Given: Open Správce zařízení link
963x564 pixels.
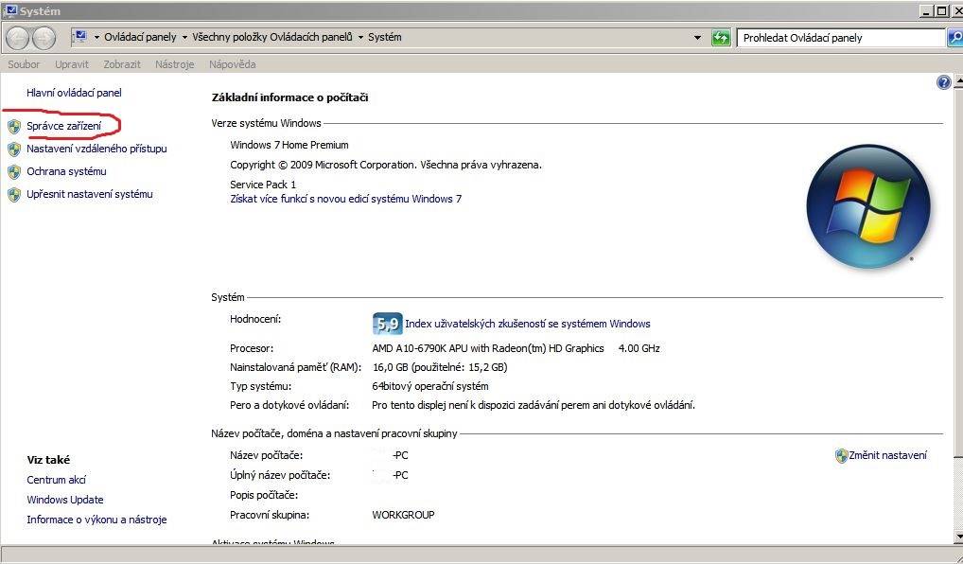Looking at the screenshot, I should (x=64, y=126).
